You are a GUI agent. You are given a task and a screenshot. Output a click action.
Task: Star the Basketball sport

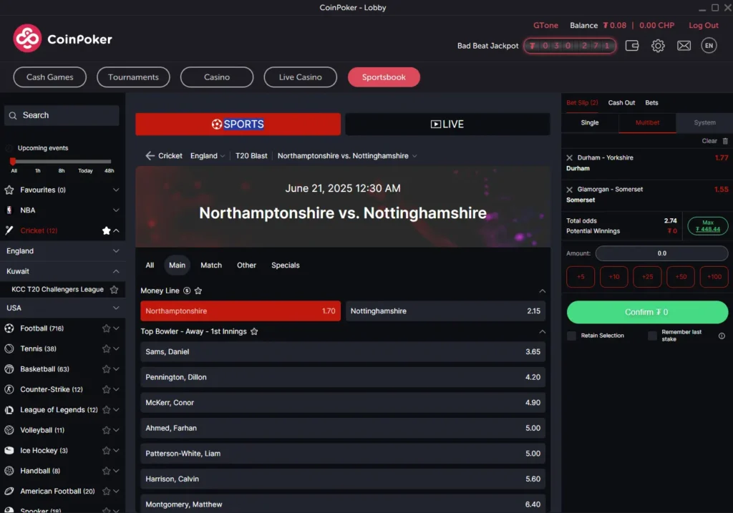point(106,369)
